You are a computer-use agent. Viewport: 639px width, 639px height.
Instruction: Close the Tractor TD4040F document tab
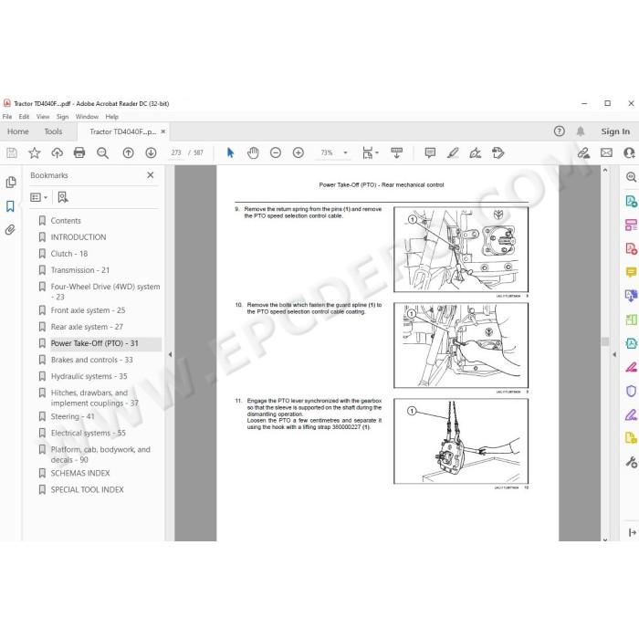pyautogui.click(x=163, y=131)
